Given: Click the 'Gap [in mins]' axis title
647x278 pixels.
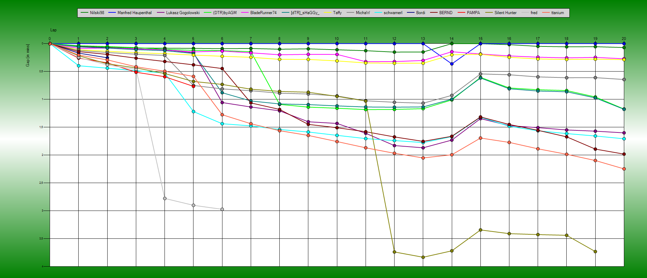Looking at the screenshot, I should [28, 55].
